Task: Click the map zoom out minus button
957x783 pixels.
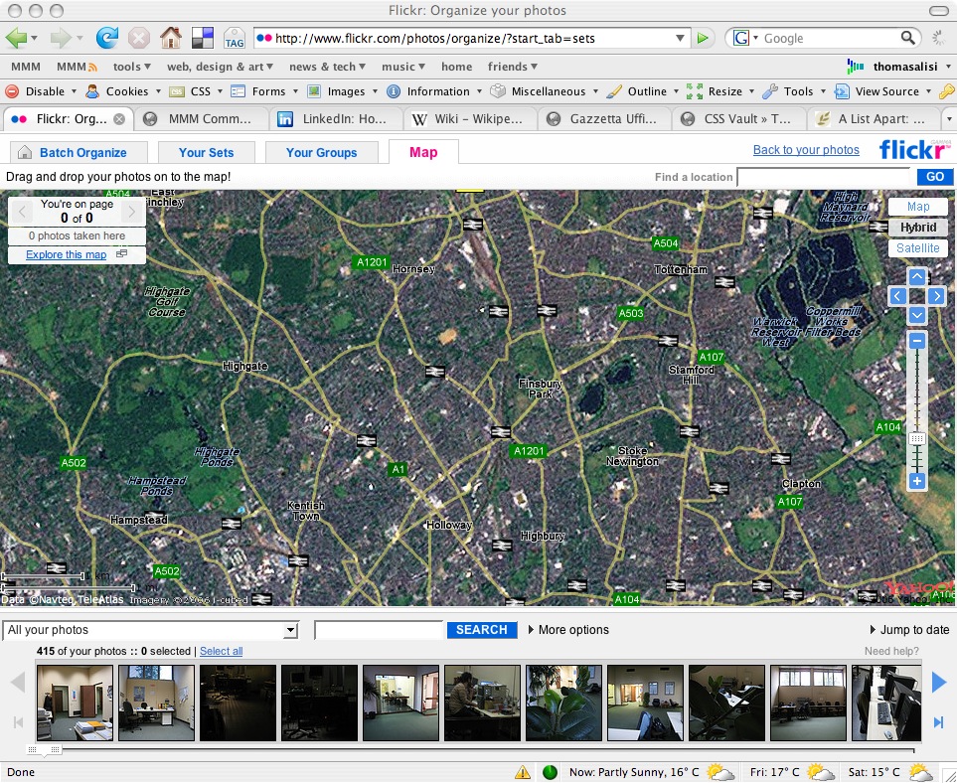Action: click(917, 341)
